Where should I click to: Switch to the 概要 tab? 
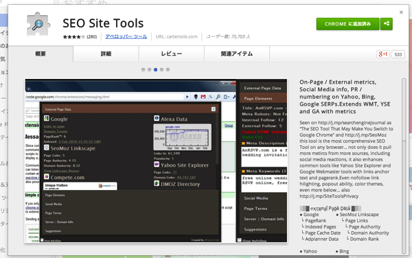pos(41,54)
